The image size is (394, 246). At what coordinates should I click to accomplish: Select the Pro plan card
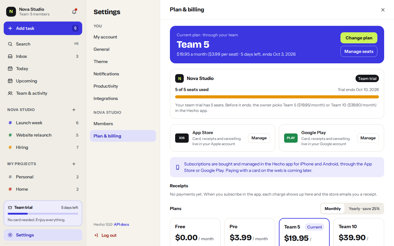[x=250, y=232]
